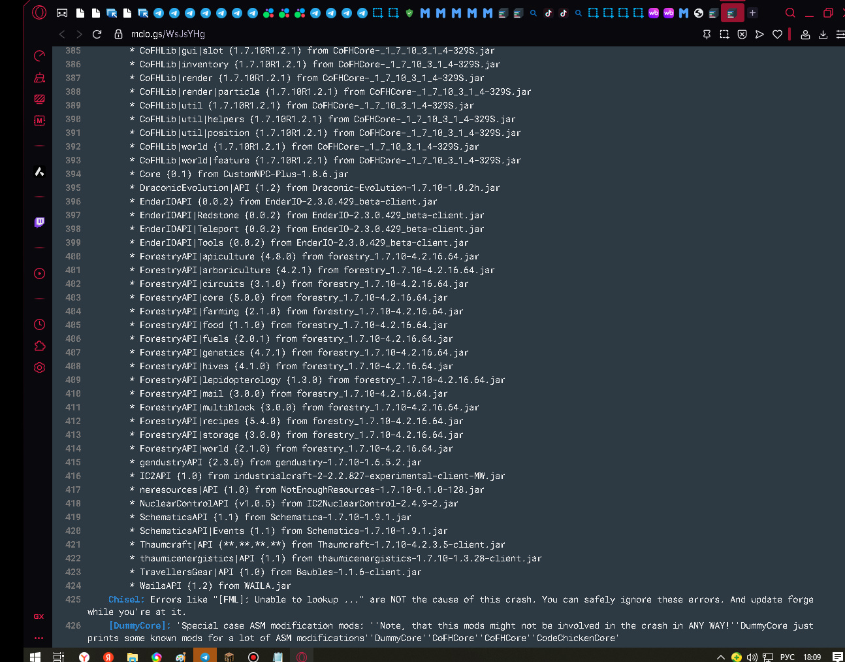The width and height of the screenshot is (845, 662).
Task: Open Extensions cube icon in sidebar
Action: pyautogui.click(x=39, y=346)
